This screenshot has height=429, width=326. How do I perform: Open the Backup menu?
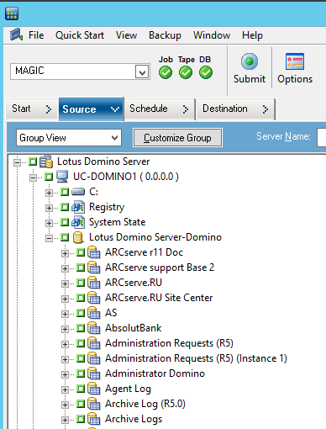[x=165, y=35]
